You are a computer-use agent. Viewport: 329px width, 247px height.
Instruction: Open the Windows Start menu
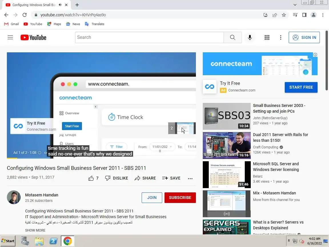[x=8, y=241]
